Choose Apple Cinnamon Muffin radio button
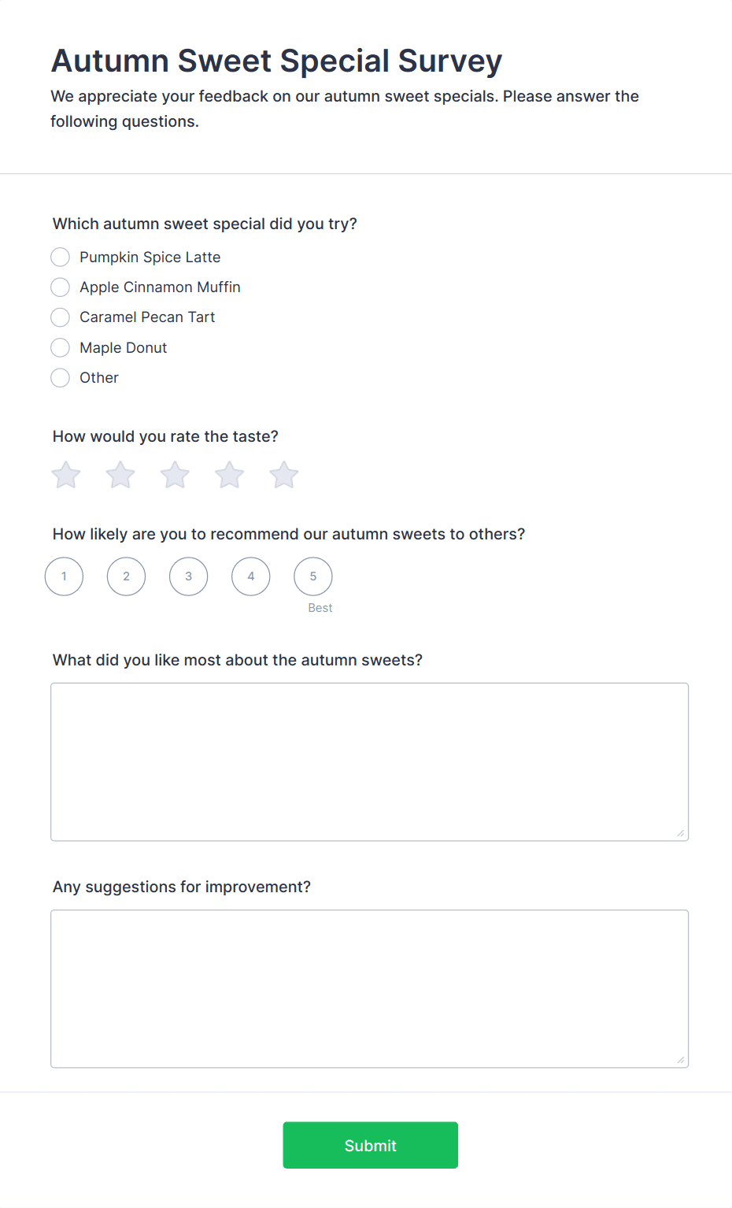Screen dimensions: 732x1208 pyautogui.click(x=61, y=287)
